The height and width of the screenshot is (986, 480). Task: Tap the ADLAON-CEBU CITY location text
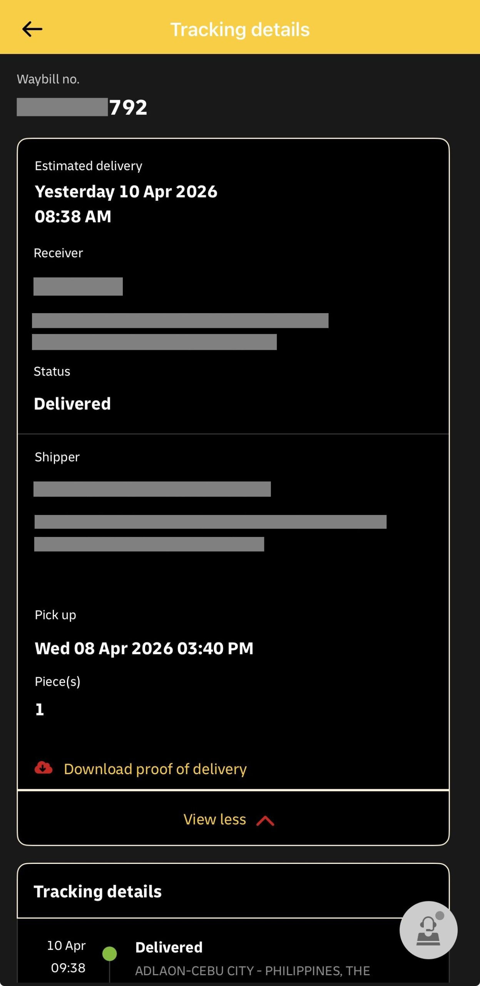pos(252,971)
